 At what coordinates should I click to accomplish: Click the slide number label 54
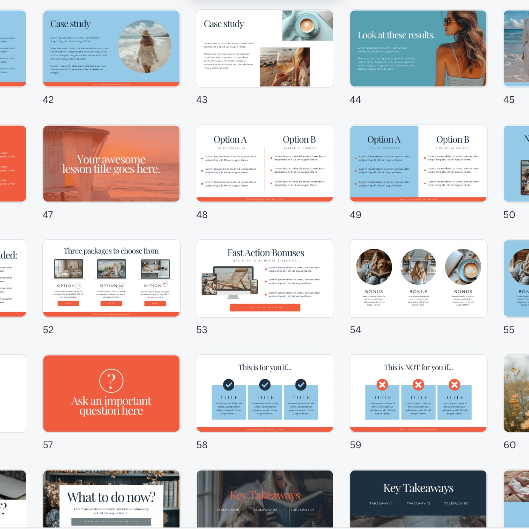355,330
